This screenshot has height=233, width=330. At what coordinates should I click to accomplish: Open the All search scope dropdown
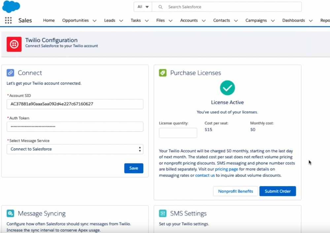142,7
